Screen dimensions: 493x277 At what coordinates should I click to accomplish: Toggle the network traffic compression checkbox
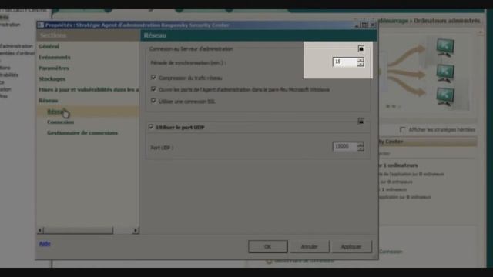pos(153,77)
